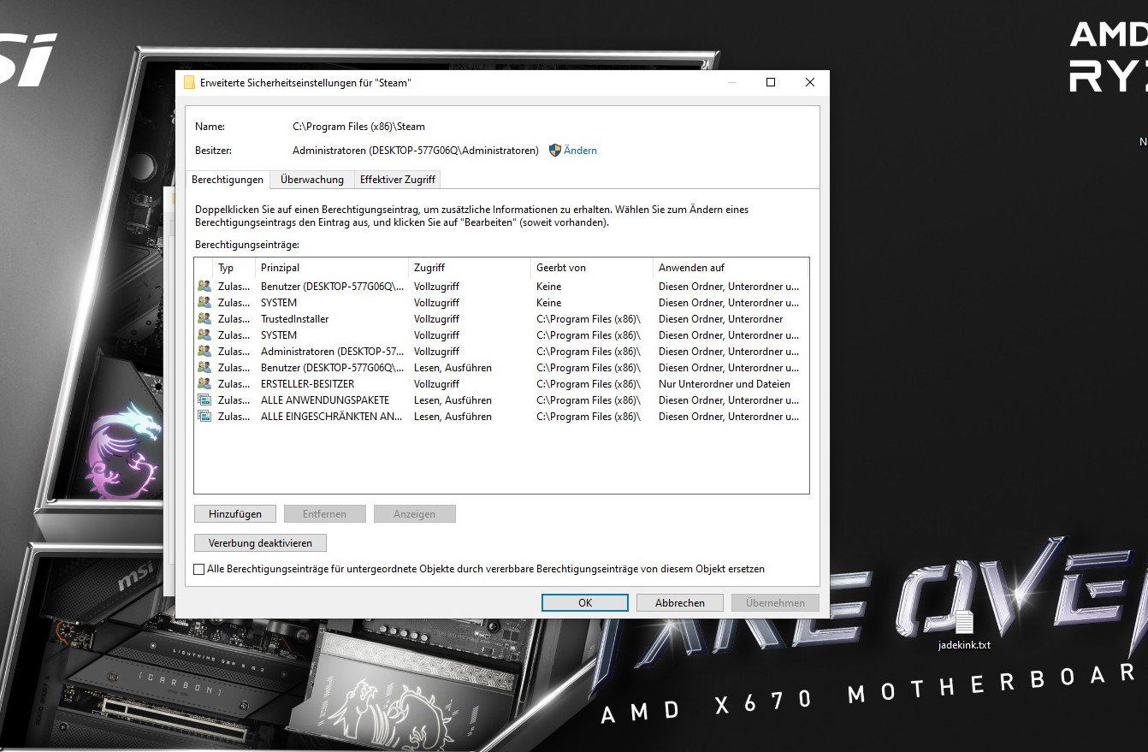This screenshot has height=752, width=1148.
Task: Click the package icon of ALLE EINGESCHRÄNKTEN AN... entry
Action: point(204,417)
